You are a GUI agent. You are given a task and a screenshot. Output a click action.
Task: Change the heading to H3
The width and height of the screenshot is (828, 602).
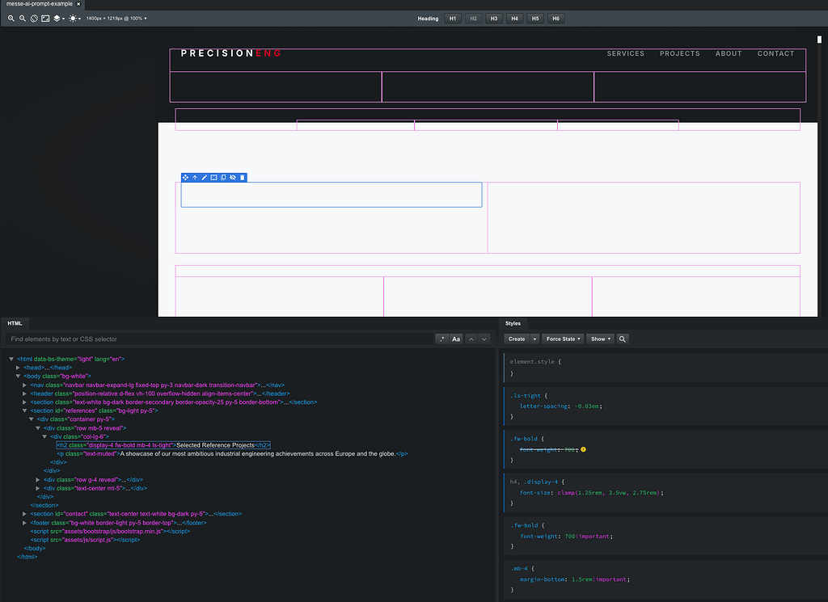click(x=494, y=19)
